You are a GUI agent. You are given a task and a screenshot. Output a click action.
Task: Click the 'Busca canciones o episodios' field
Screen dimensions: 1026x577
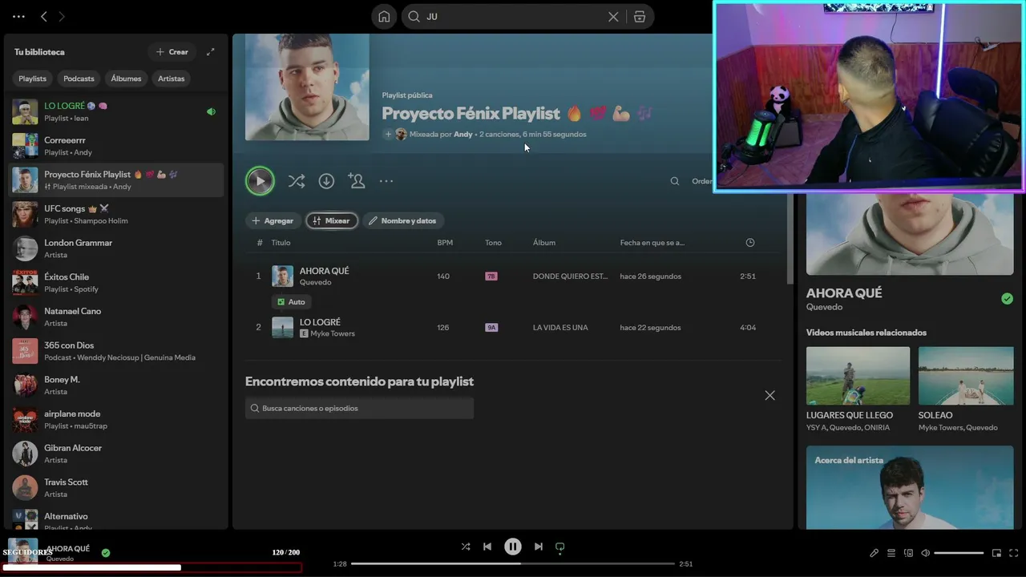tap(359, 409)
